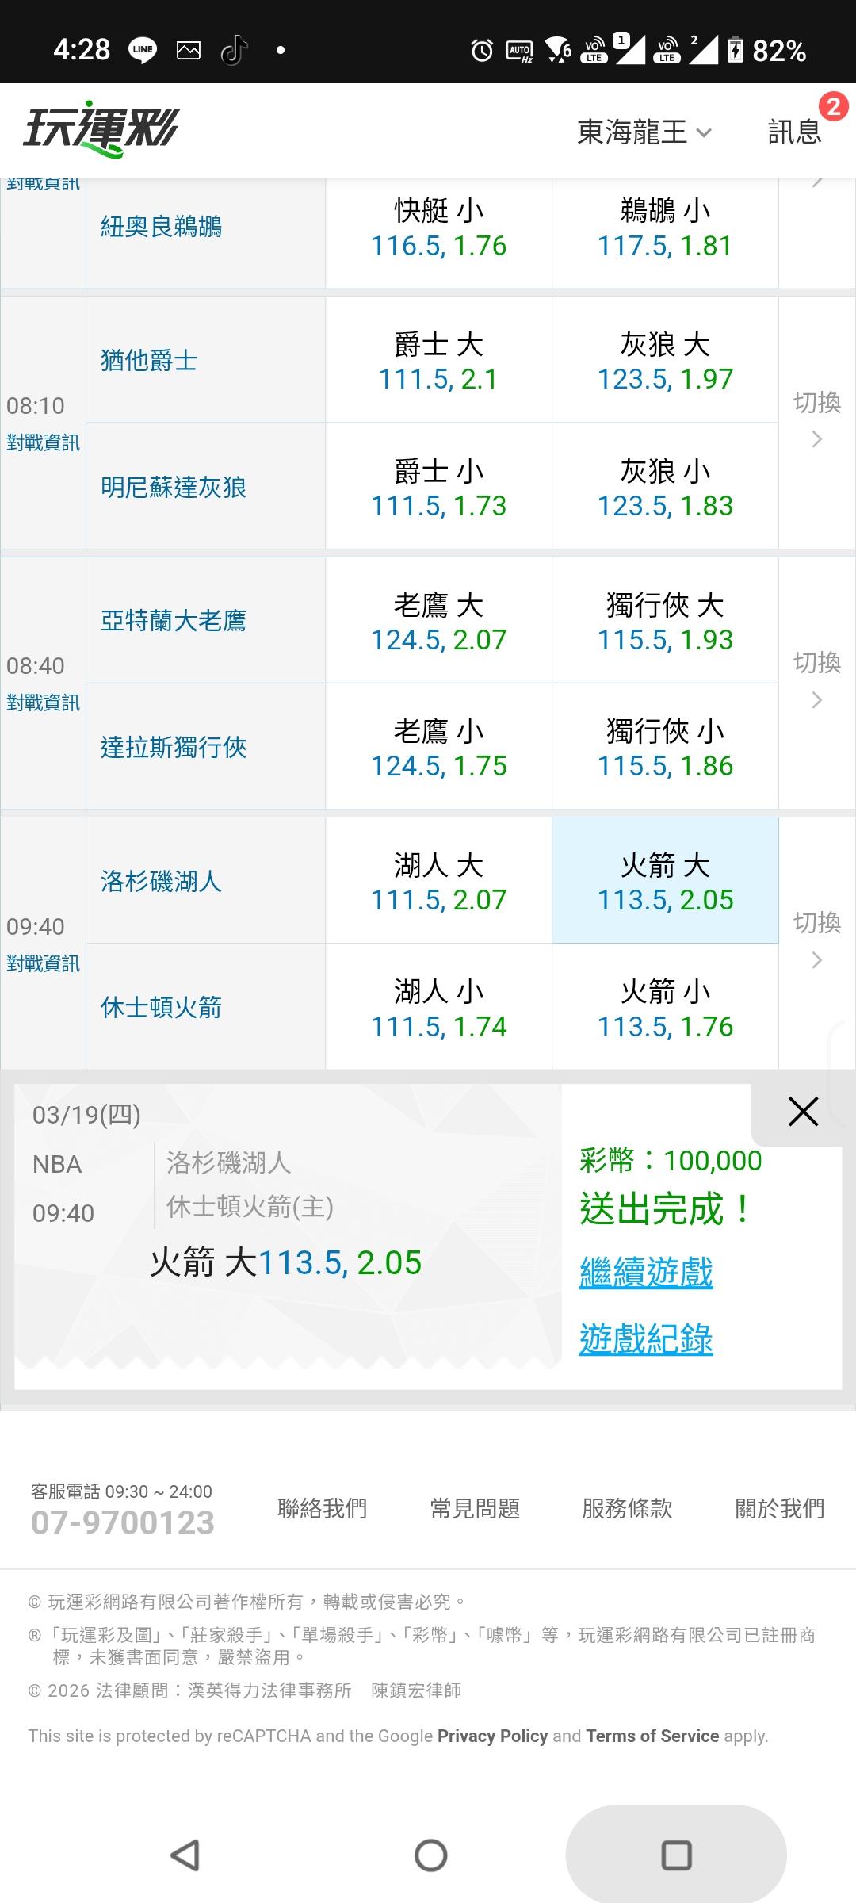Open the 服務條款 footer menu item
The width and height of the screenshot is (856, 1903).
pyautogui.click(x=627, y=1508)
